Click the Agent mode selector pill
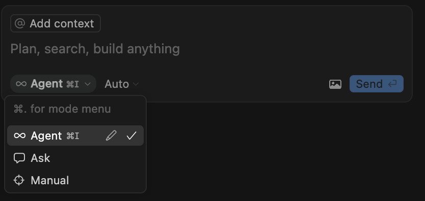Image resolution: width=425 pixels, height=201 pixels. tap(53, 84)
